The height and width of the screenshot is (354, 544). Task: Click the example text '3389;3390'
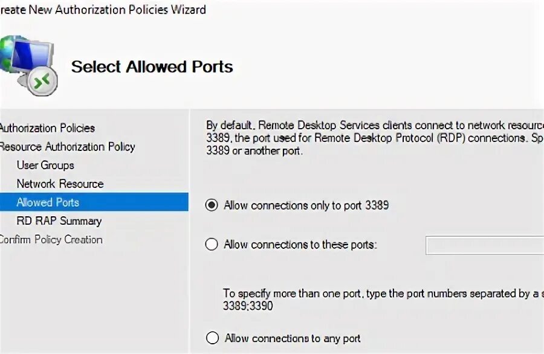click(x=248, y=306)
